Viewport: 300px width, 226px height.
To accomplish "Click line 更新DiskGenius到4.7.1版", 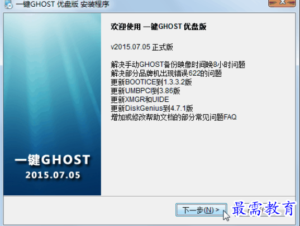I will 152,109.
